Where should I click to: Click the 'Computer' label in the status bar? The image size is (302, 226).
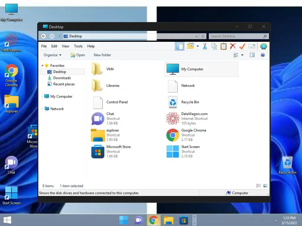pos(240,193)
